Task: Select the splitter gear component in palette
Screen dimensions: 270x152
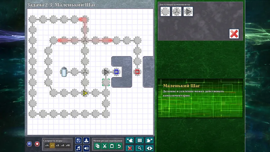Action: [177, 12]
